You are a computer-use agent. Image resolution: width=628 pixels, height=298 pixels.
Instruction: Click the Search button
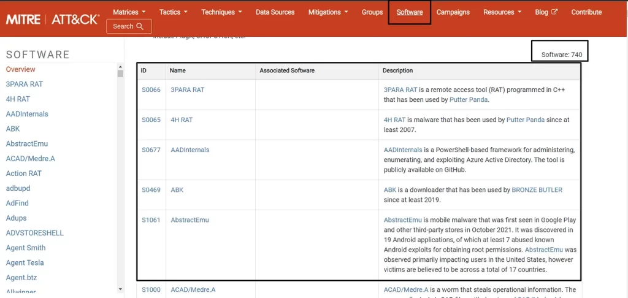tap(129, 26)
